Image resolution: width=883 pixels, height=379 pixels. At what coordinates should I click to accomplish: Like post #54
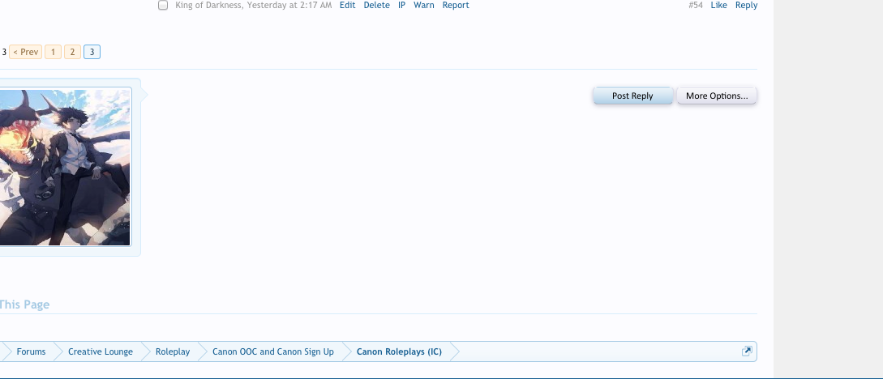pyautogui.click(x=718, y=5)
